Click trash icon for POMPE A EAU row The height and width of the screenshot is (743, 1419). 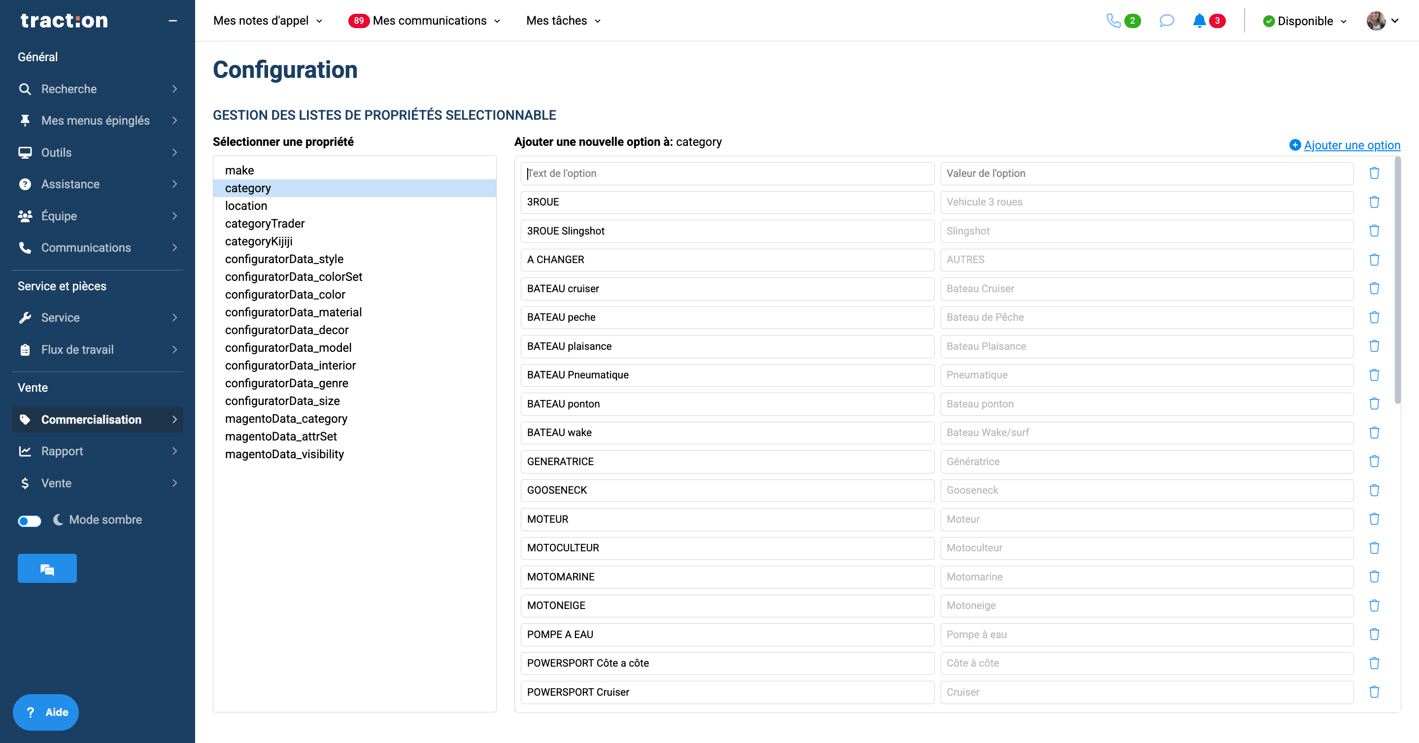pyautogui.click(x=1374, y=634)
